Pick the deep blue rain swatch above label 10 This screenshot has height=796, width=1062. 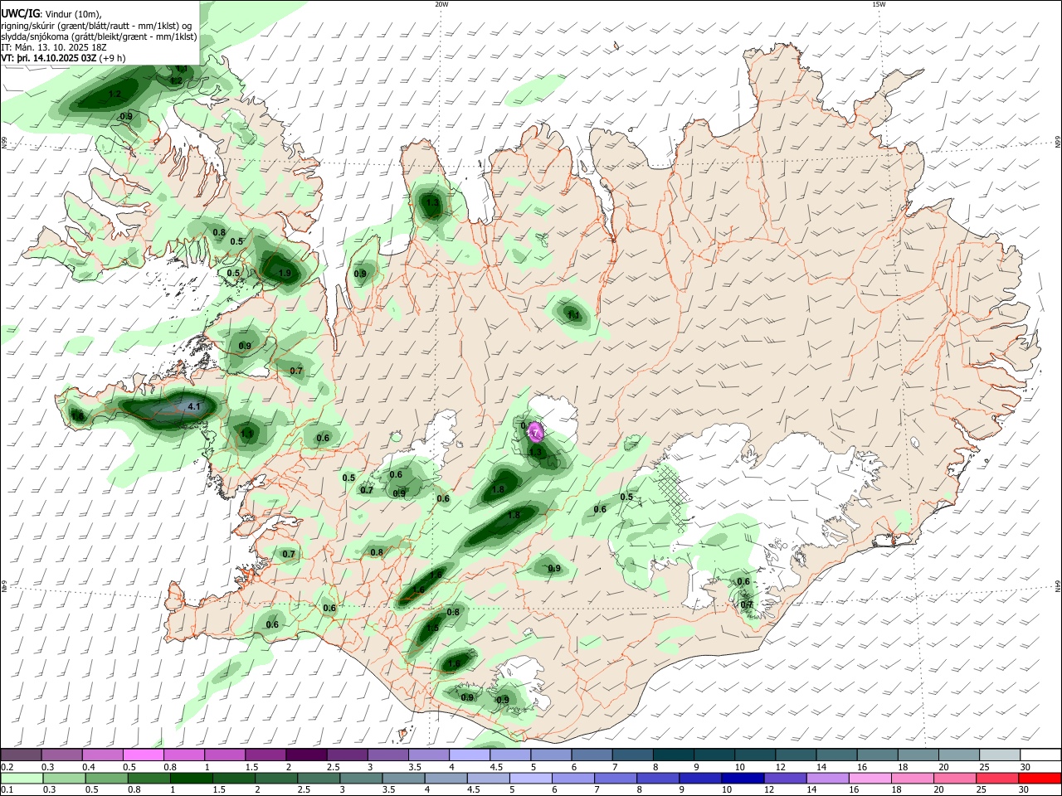[x=744, y=778]
